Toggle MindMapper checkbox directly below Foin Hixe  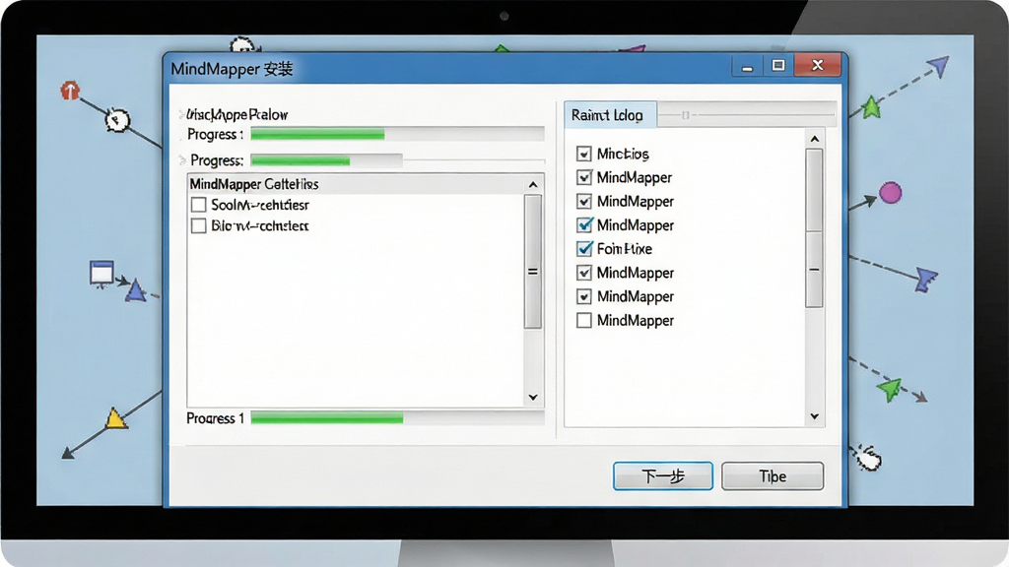pyautogui.click(x=583, y=273)
